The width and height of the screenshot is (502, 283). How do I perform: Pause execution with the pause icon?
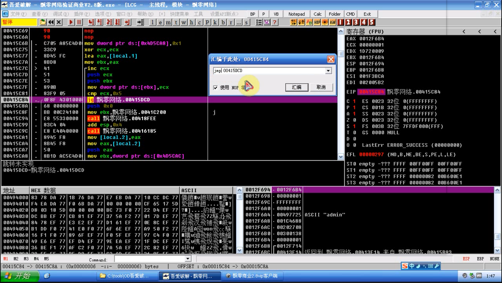(x=79, y=22)
